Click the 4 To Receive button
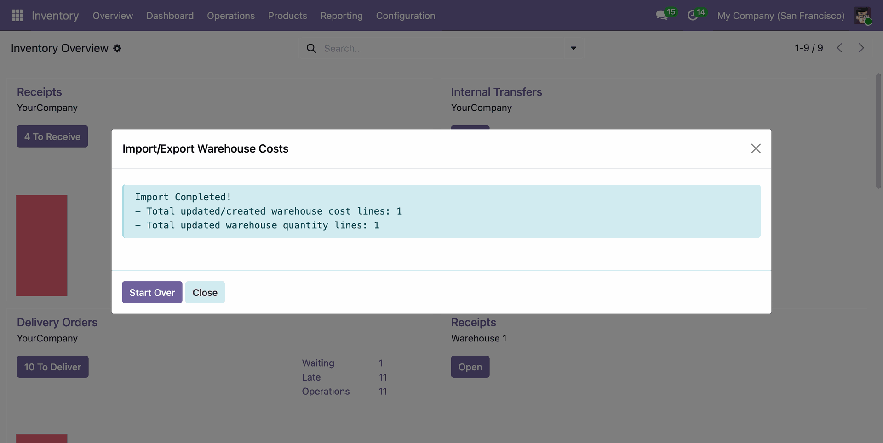 point(52,136)
